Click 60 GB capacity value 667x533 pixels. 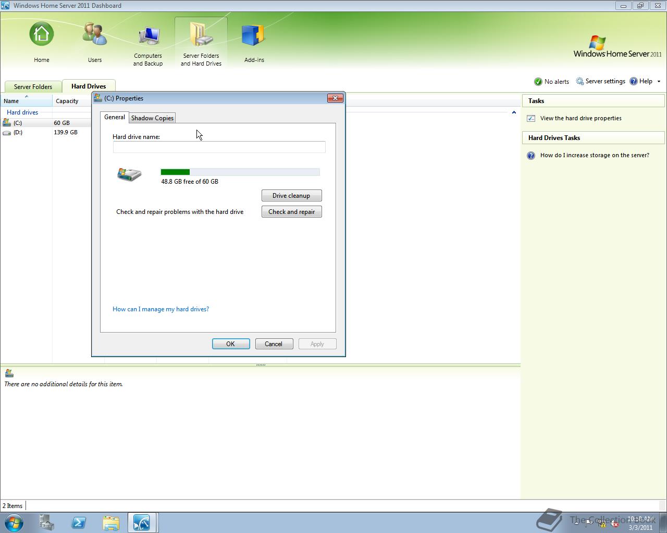click(x=61, y=123)
